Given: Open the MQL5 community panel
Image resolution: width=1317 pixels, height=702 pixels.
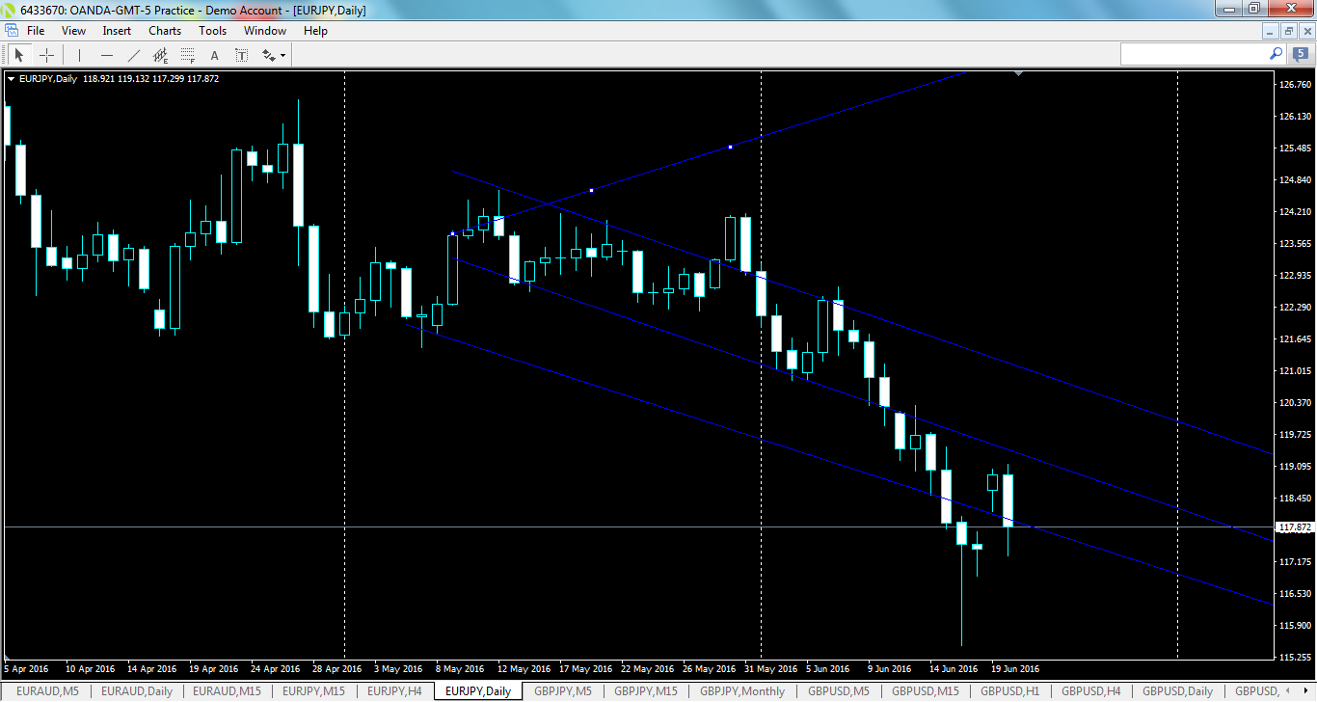Looking at the screenshot, I should point(1299,54).
